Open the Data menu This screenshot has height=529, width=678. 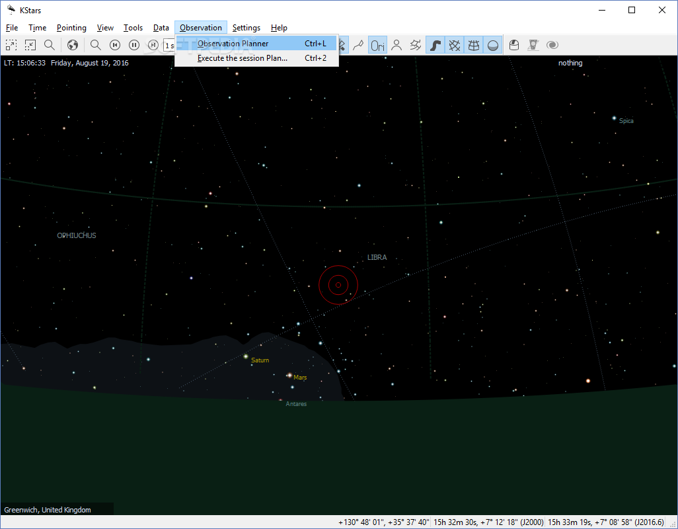pyautogui.click(x=161, y=28)
